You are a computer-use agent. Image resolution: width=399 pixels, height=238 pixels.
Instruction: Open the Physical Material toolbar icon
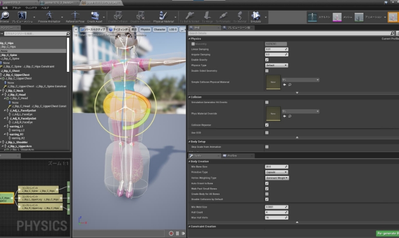coord(164,16)
